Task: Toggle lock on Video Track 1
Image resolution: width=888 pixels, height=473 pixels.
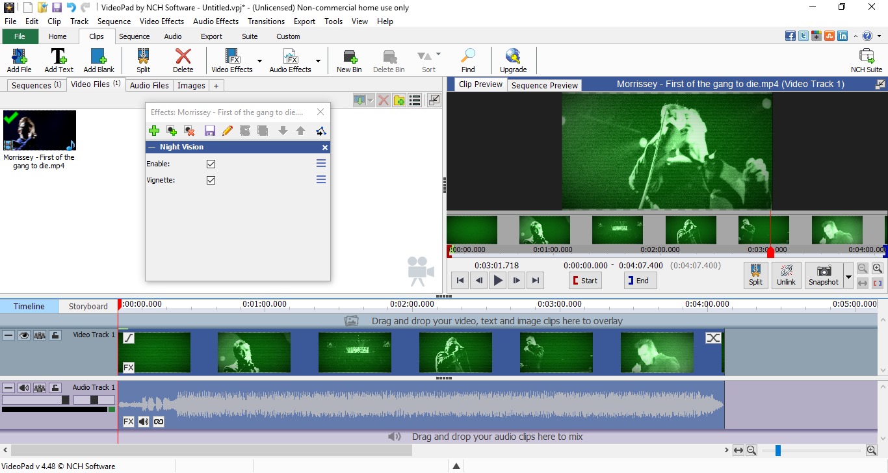Action: coord(55,335)
